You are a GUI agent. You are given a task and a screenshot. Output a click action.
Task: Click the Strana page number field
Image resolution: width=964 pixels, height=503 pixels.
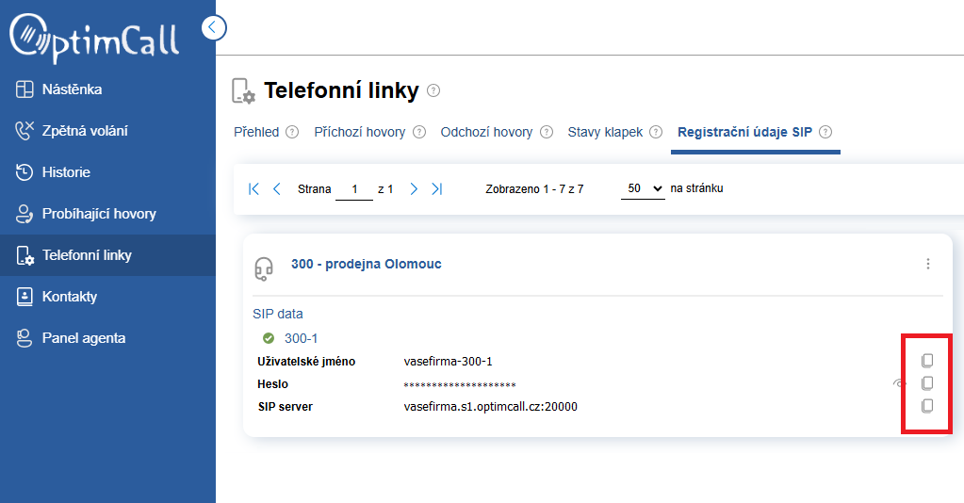click(x=354, y=189)
